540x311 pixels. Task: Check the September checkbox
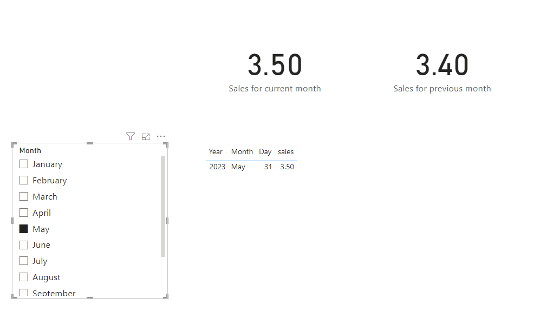click(x=23, y=293)
